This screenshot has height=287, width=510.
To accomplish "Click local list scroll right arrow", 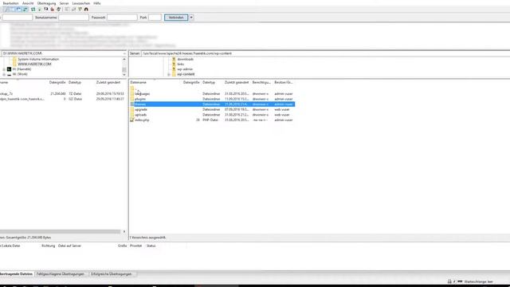I will click(x=124, y=232).
